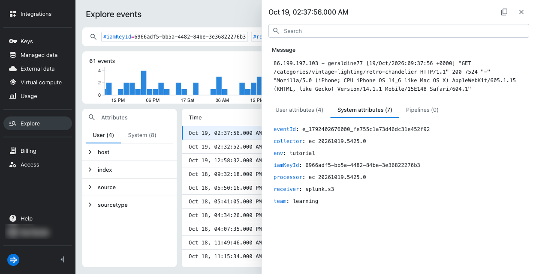
Task: Open the Pipelines (0) tab
Action: click(x=422, y=110)
